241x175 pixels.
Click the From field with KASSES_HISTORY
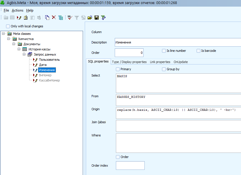click(178, 100)
